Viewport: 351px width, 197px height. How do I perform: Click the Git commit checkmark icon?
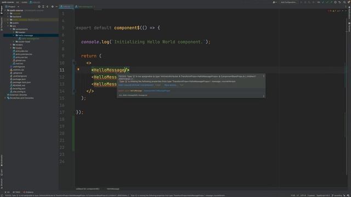[327, 2]
